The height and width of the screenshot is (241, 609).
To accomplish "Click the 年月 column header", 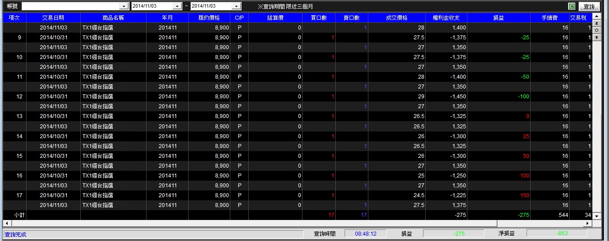I will [168, 18].
